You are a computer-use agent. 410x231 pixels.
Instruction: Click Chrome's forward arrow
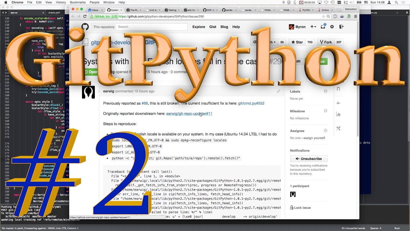coord(79,16)
